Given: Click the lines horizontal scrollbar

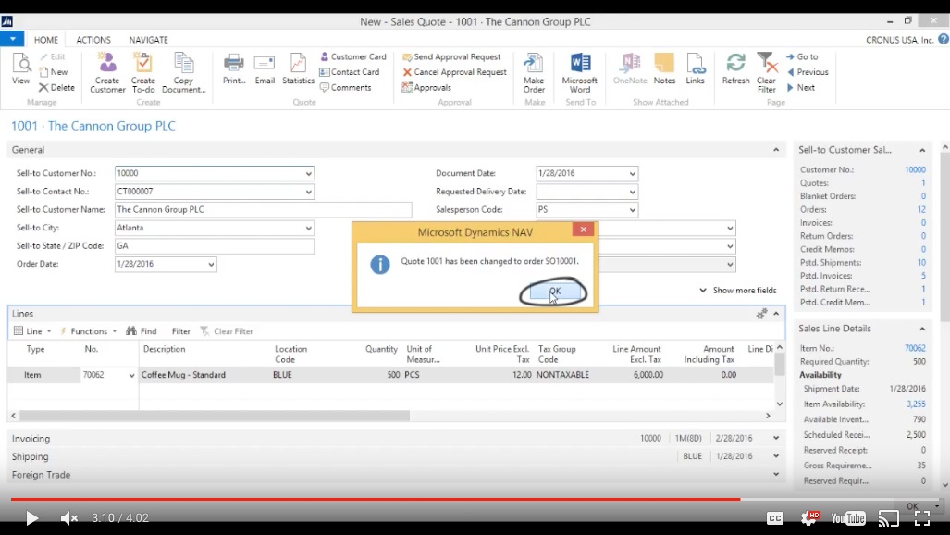Looking at the screenshot, I should [x=215, y=416].
